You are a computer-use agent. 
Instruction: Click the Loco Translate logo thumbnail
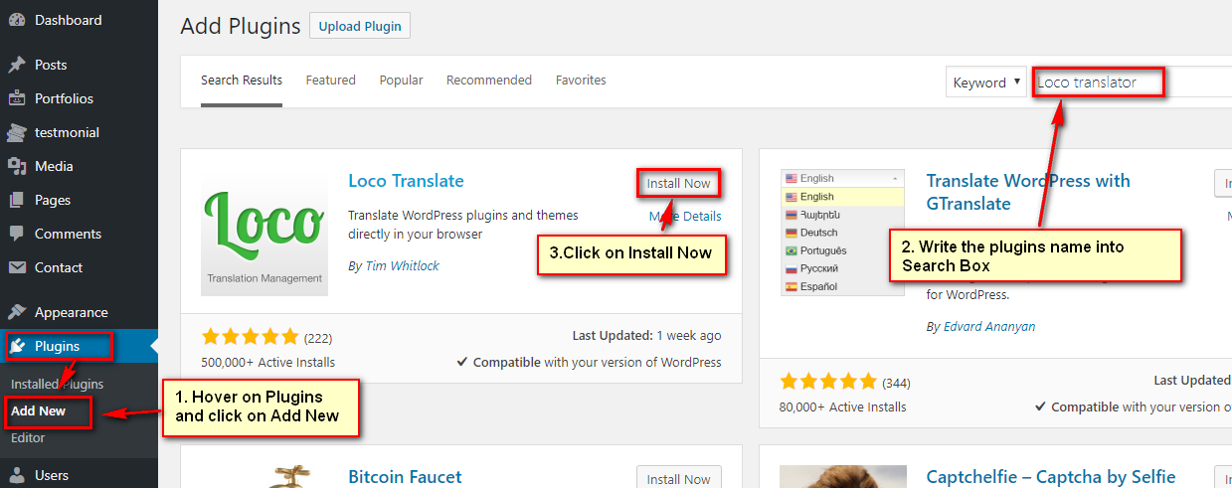(x=264, y=233)
